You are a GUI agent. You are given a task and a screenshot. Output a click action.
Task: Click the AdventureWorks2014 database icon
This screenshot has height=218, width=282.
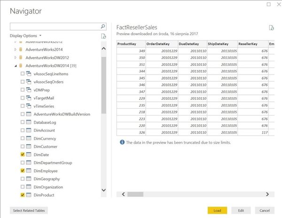click(21, 49)
